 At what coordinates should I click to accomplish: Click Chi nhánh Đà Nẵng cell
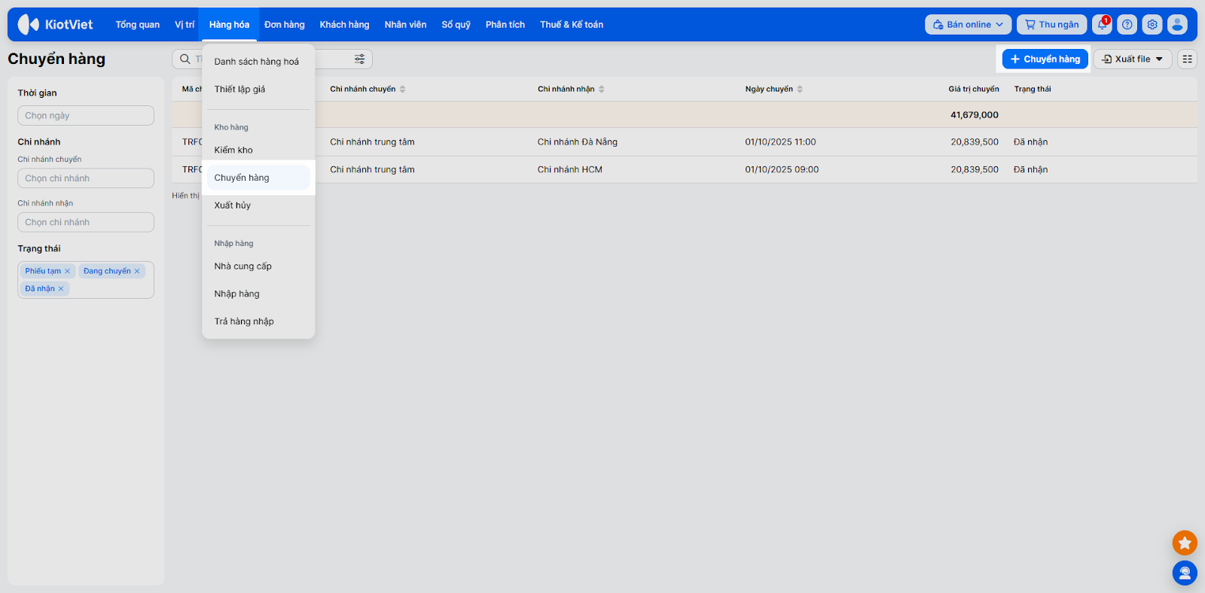(x=578, y=142)
